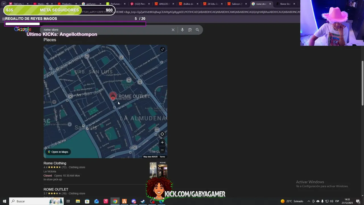
Task: Open the Rome Clothing place listing
Action: coord(55,163)
